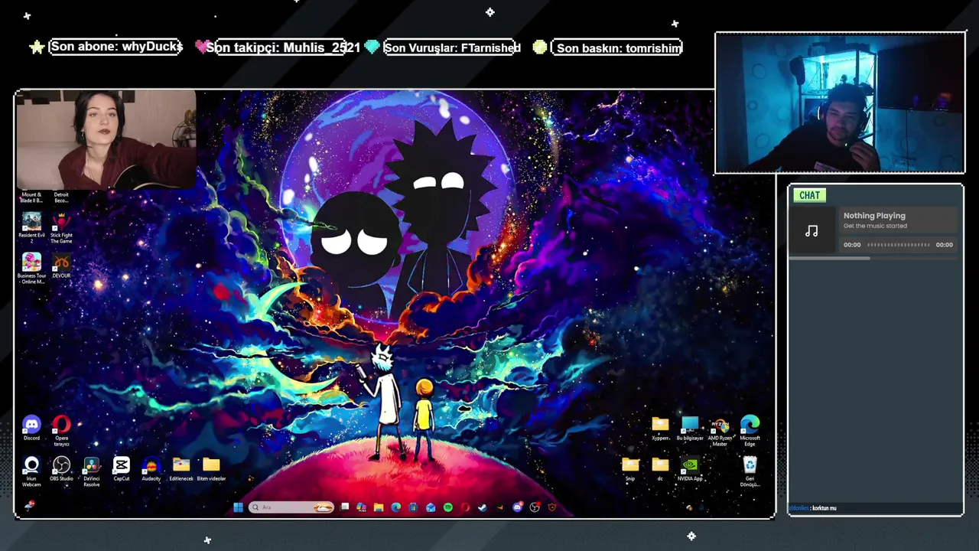Open File Explorer from the taskbar
Viewport: 979px width, 551px height.
(x=379, y=507)
